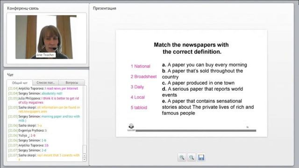Viewport: 299px width, 168px height.
Task: Zoom out of the presentation slide
Action: 191,157
